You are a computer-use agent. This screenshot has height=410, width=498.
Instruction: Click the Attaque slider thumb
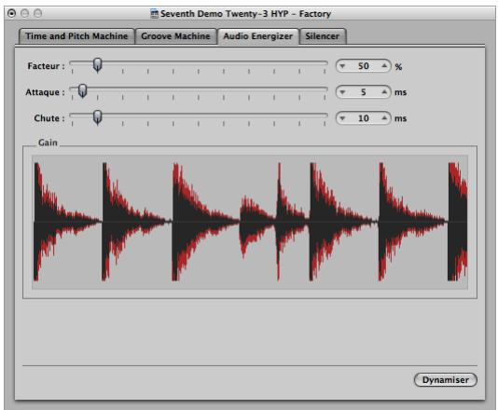pyautogui.click(x=82, y=90)
